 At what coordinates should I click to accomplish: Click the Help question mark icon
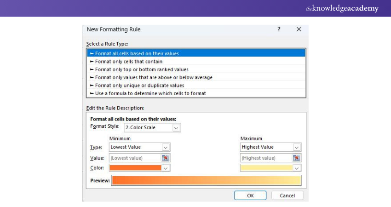[279, 29]
